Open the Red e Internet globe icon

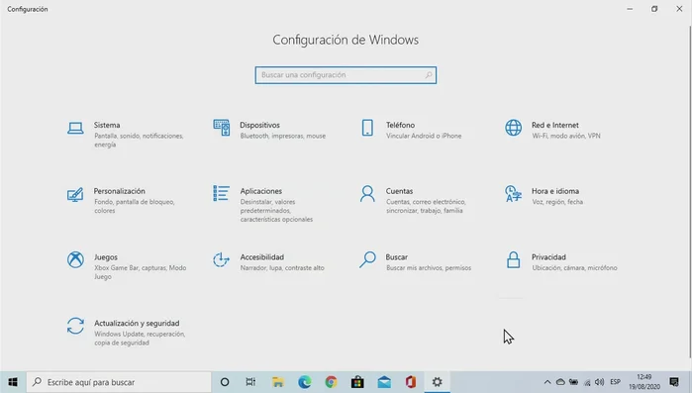[x=513, y=128]
